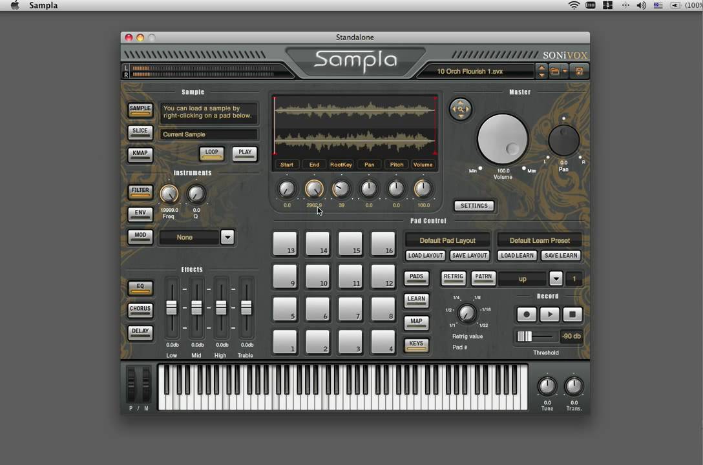
Task: Click the record section Stop button
Action: (572, 314)
